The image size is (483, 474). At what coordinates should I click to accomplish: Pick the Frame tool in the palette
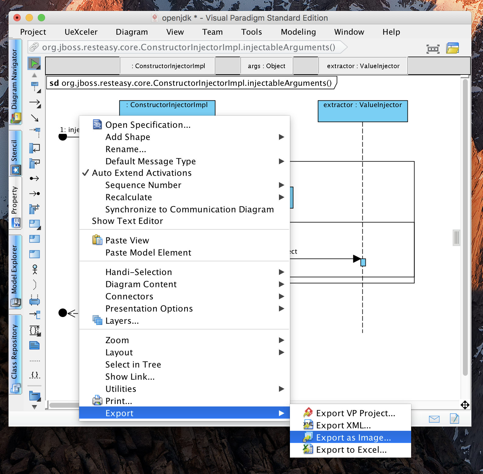(x=34, y=254)
